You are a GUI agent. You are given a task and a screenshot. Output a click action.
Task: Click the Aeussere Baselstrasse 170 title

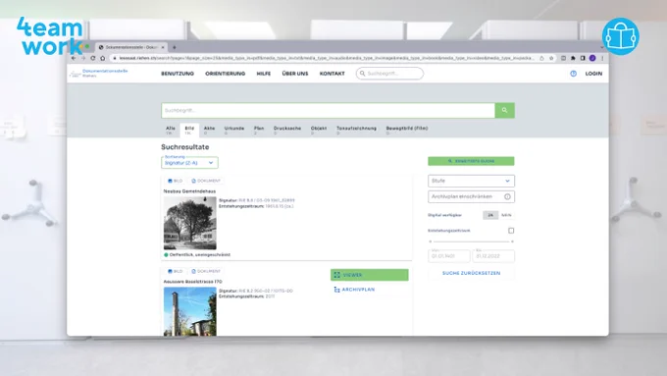192,282
